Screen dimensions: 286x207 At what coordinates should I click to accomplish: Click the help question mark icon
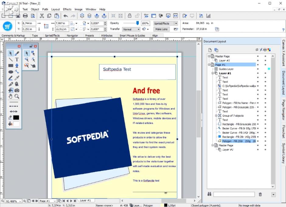(283, 30)
